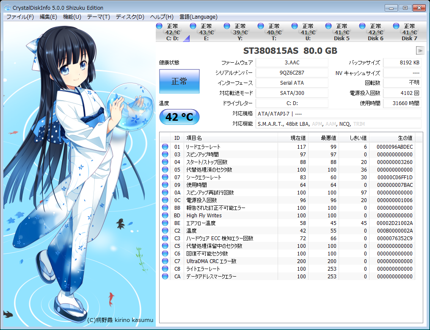Click status orb for C7 UltraDMA CRC エラー数

(x=165, y=261)
